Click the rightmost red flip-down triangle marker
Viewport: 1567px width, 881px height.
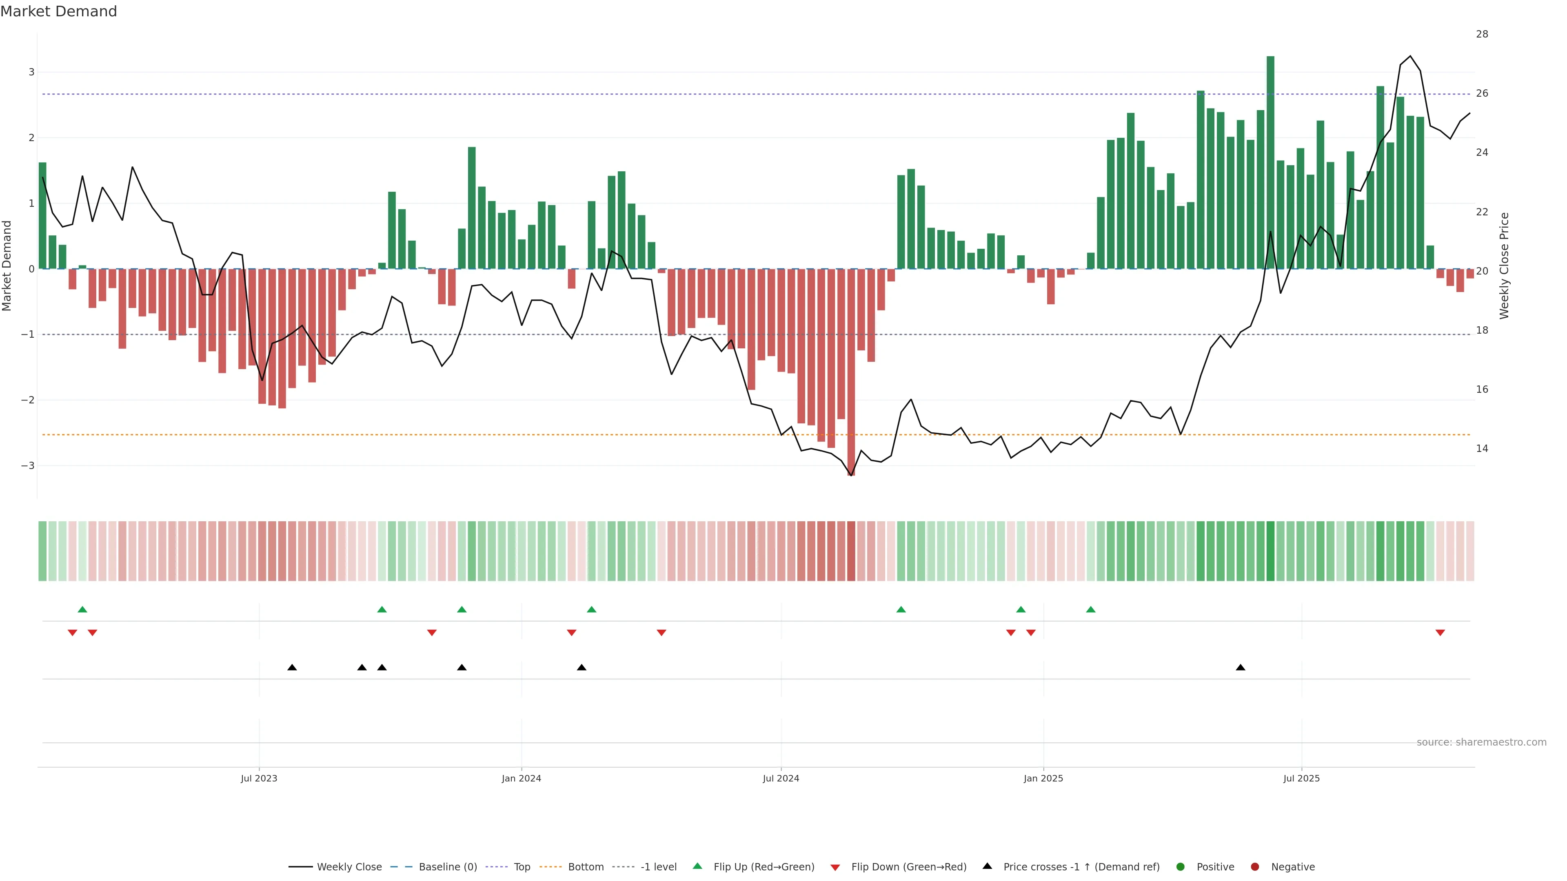(1440, 633)
